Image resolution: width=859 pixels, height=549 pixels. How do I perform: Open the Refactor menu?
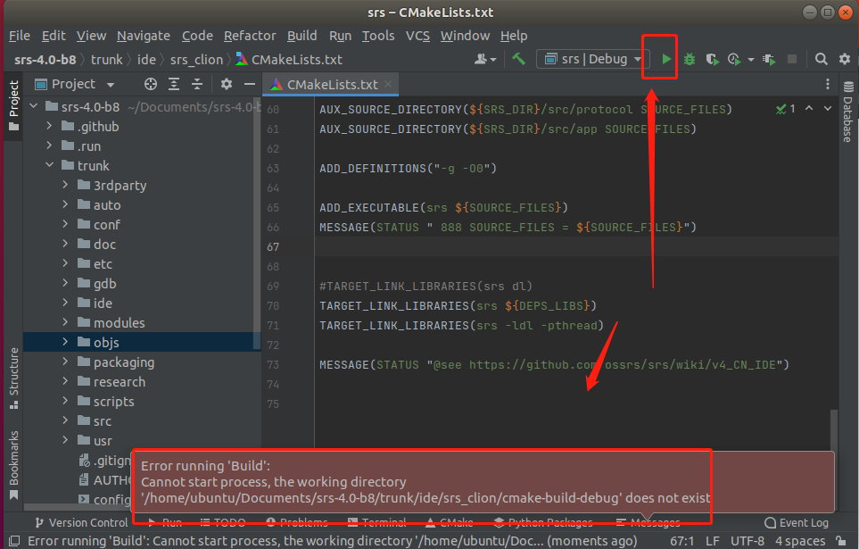[x=250, y=36]
